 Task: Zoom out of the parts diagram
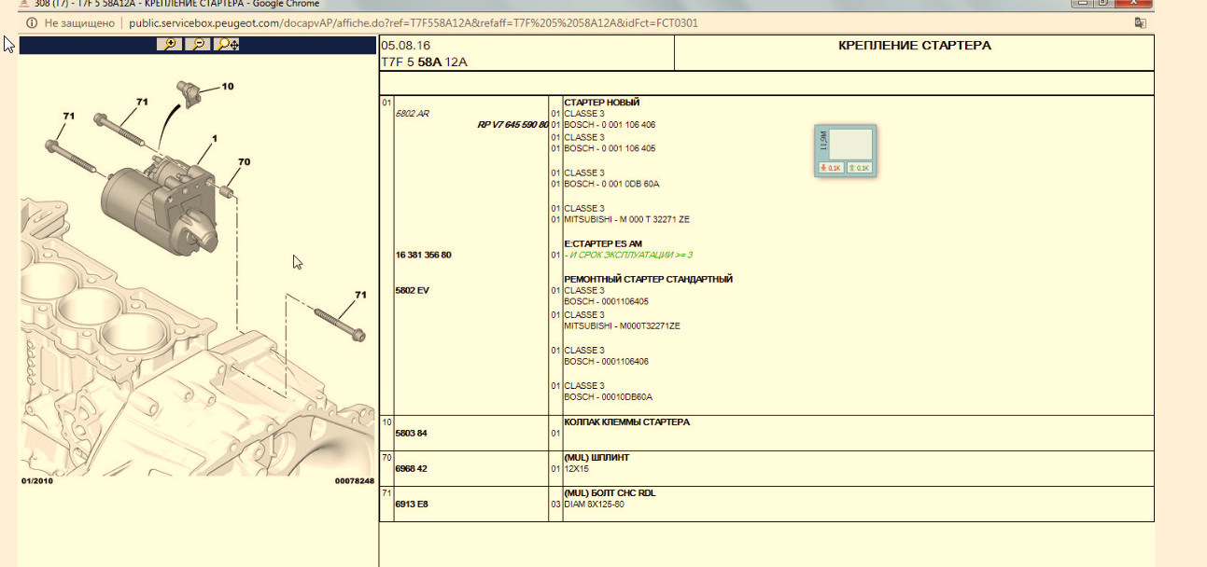tap(198, 44)
